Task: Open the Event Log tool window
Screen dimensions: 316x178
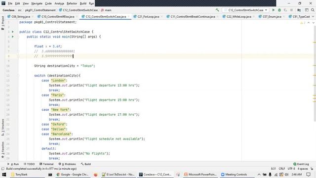Action: pyautogui.click(x=301, y=164)
